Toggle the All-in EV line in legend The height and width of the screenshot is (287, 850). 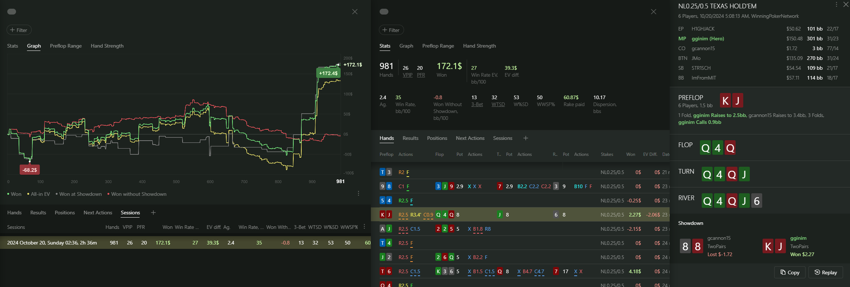click(39, 194)
